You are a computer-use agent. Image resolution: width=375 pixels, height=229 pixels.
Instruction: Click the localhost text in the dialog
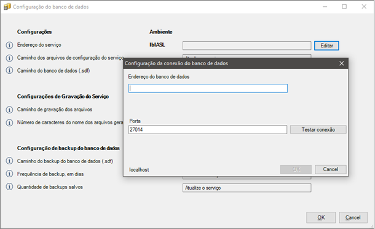click(x=139, y=169)
